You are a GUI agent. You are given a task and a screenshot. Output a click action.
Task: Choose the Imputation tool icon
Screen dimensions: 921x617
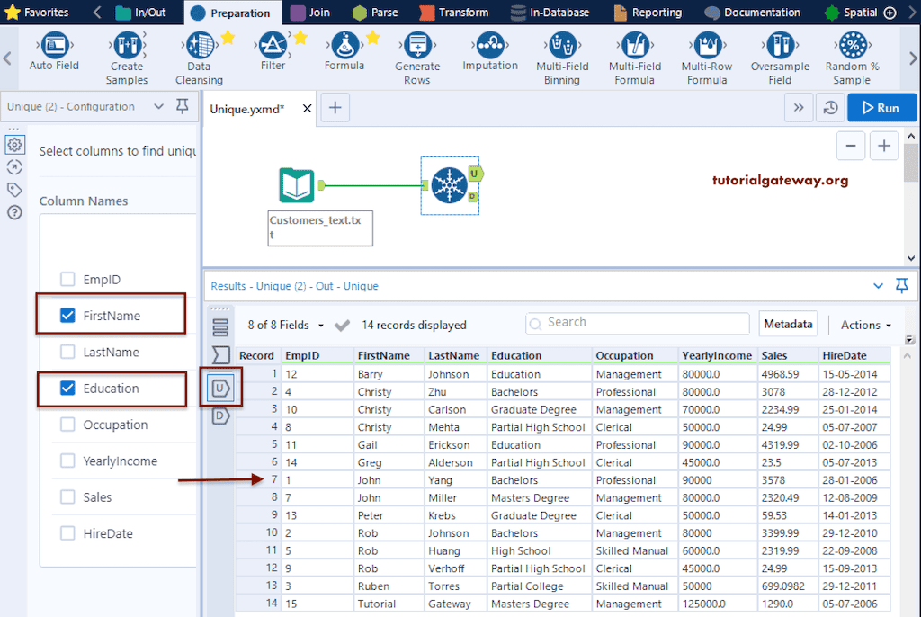489,45
